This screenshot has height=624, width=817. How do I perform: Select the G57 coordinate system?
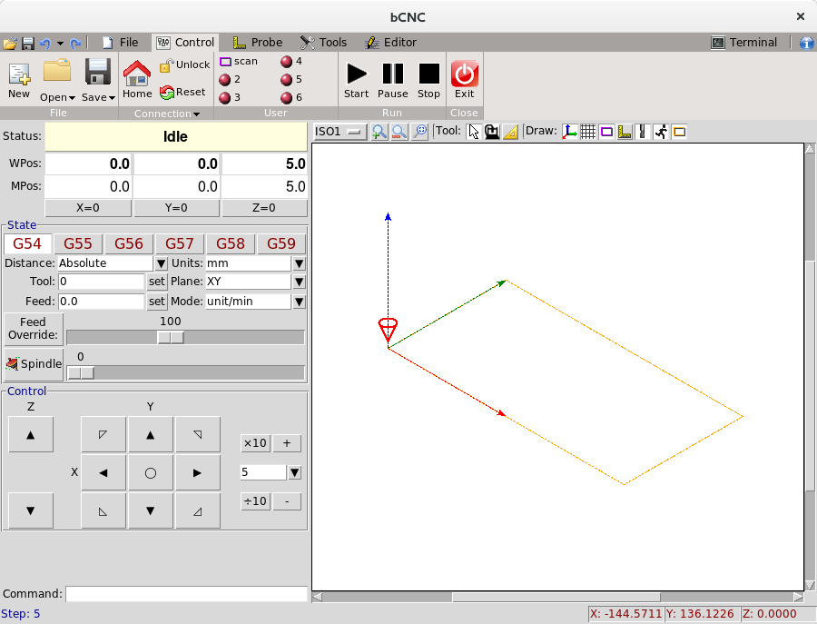179,244
